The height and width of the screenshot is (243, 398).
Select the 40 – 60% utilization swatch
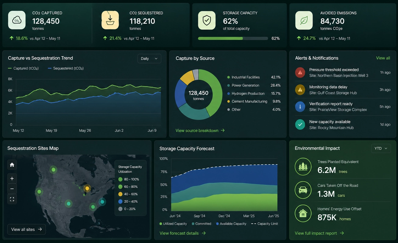pyautogui.click(x=120, y=194)
